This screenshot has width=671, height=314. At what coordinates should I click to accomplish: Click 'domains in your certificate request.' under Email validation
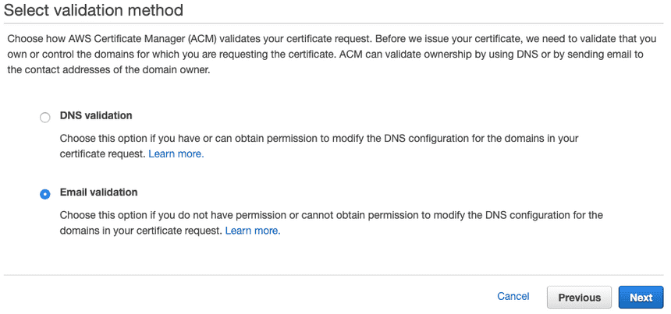(141, 231)
